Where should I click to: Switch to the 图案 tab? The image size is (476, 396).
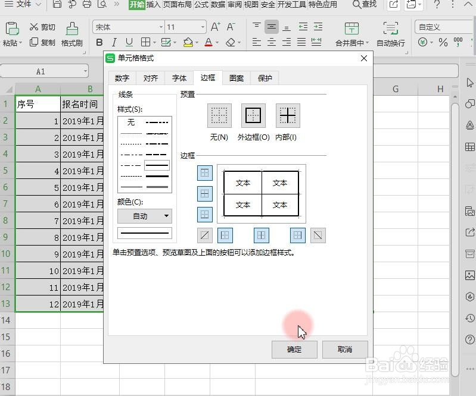coord(236,78)
